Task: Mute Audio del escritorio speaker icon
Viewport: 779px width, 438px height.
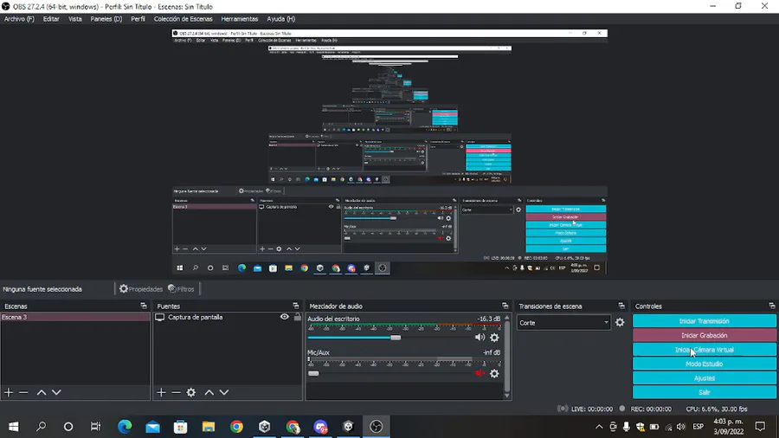Action: [480, 338]
